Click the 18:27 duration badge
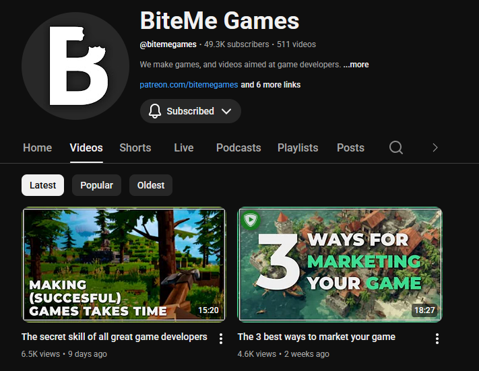479x371 pixels. [424, 310]
